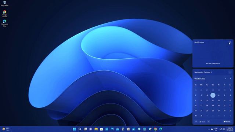Select date 16 in calendar

tap(196, 106)
